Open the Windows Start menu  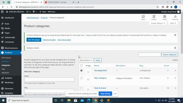pos(3,100)
